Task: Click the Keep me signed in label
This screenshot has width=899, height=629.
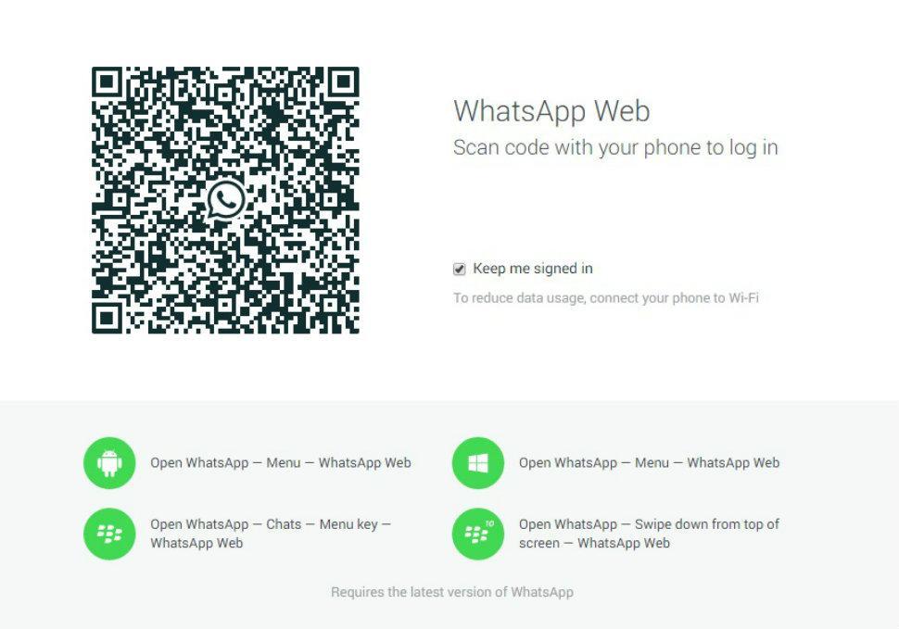Action: (x=533, y=269)
